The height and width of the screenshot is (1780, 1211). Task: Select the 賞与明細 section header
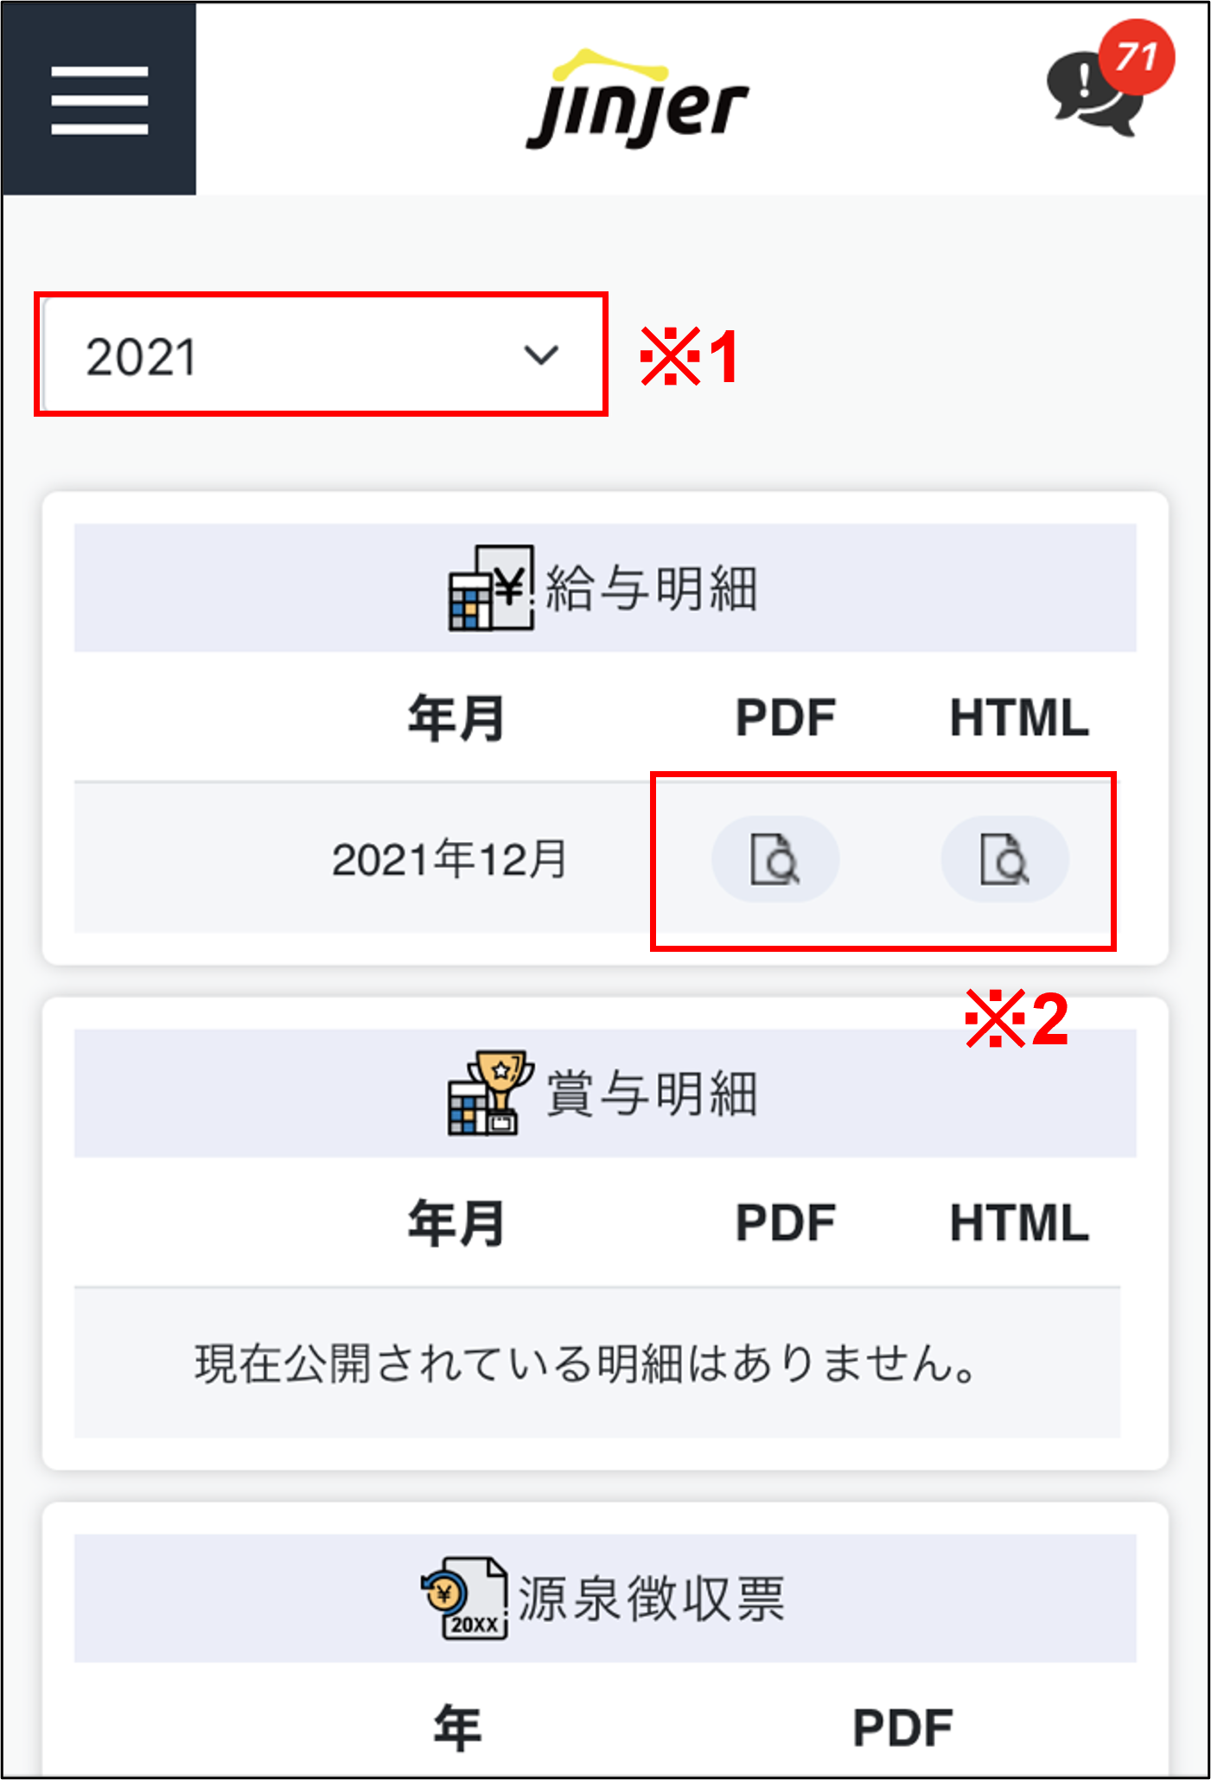pyautogui.click(x=605, y=1093)
